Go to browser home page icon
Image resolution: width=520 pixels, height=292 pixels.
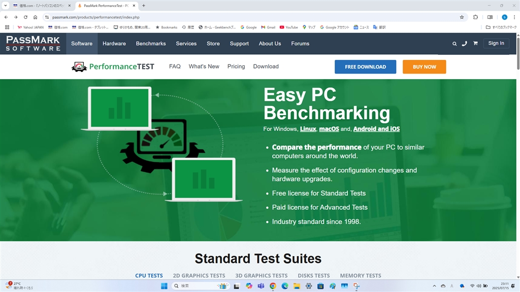tap(35, 17)
